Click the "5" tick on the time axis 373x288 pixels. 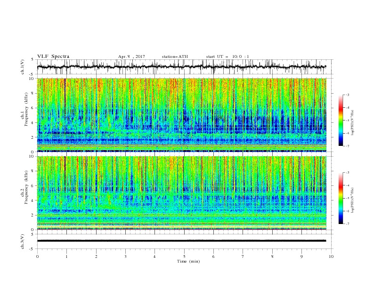(184, 256)
